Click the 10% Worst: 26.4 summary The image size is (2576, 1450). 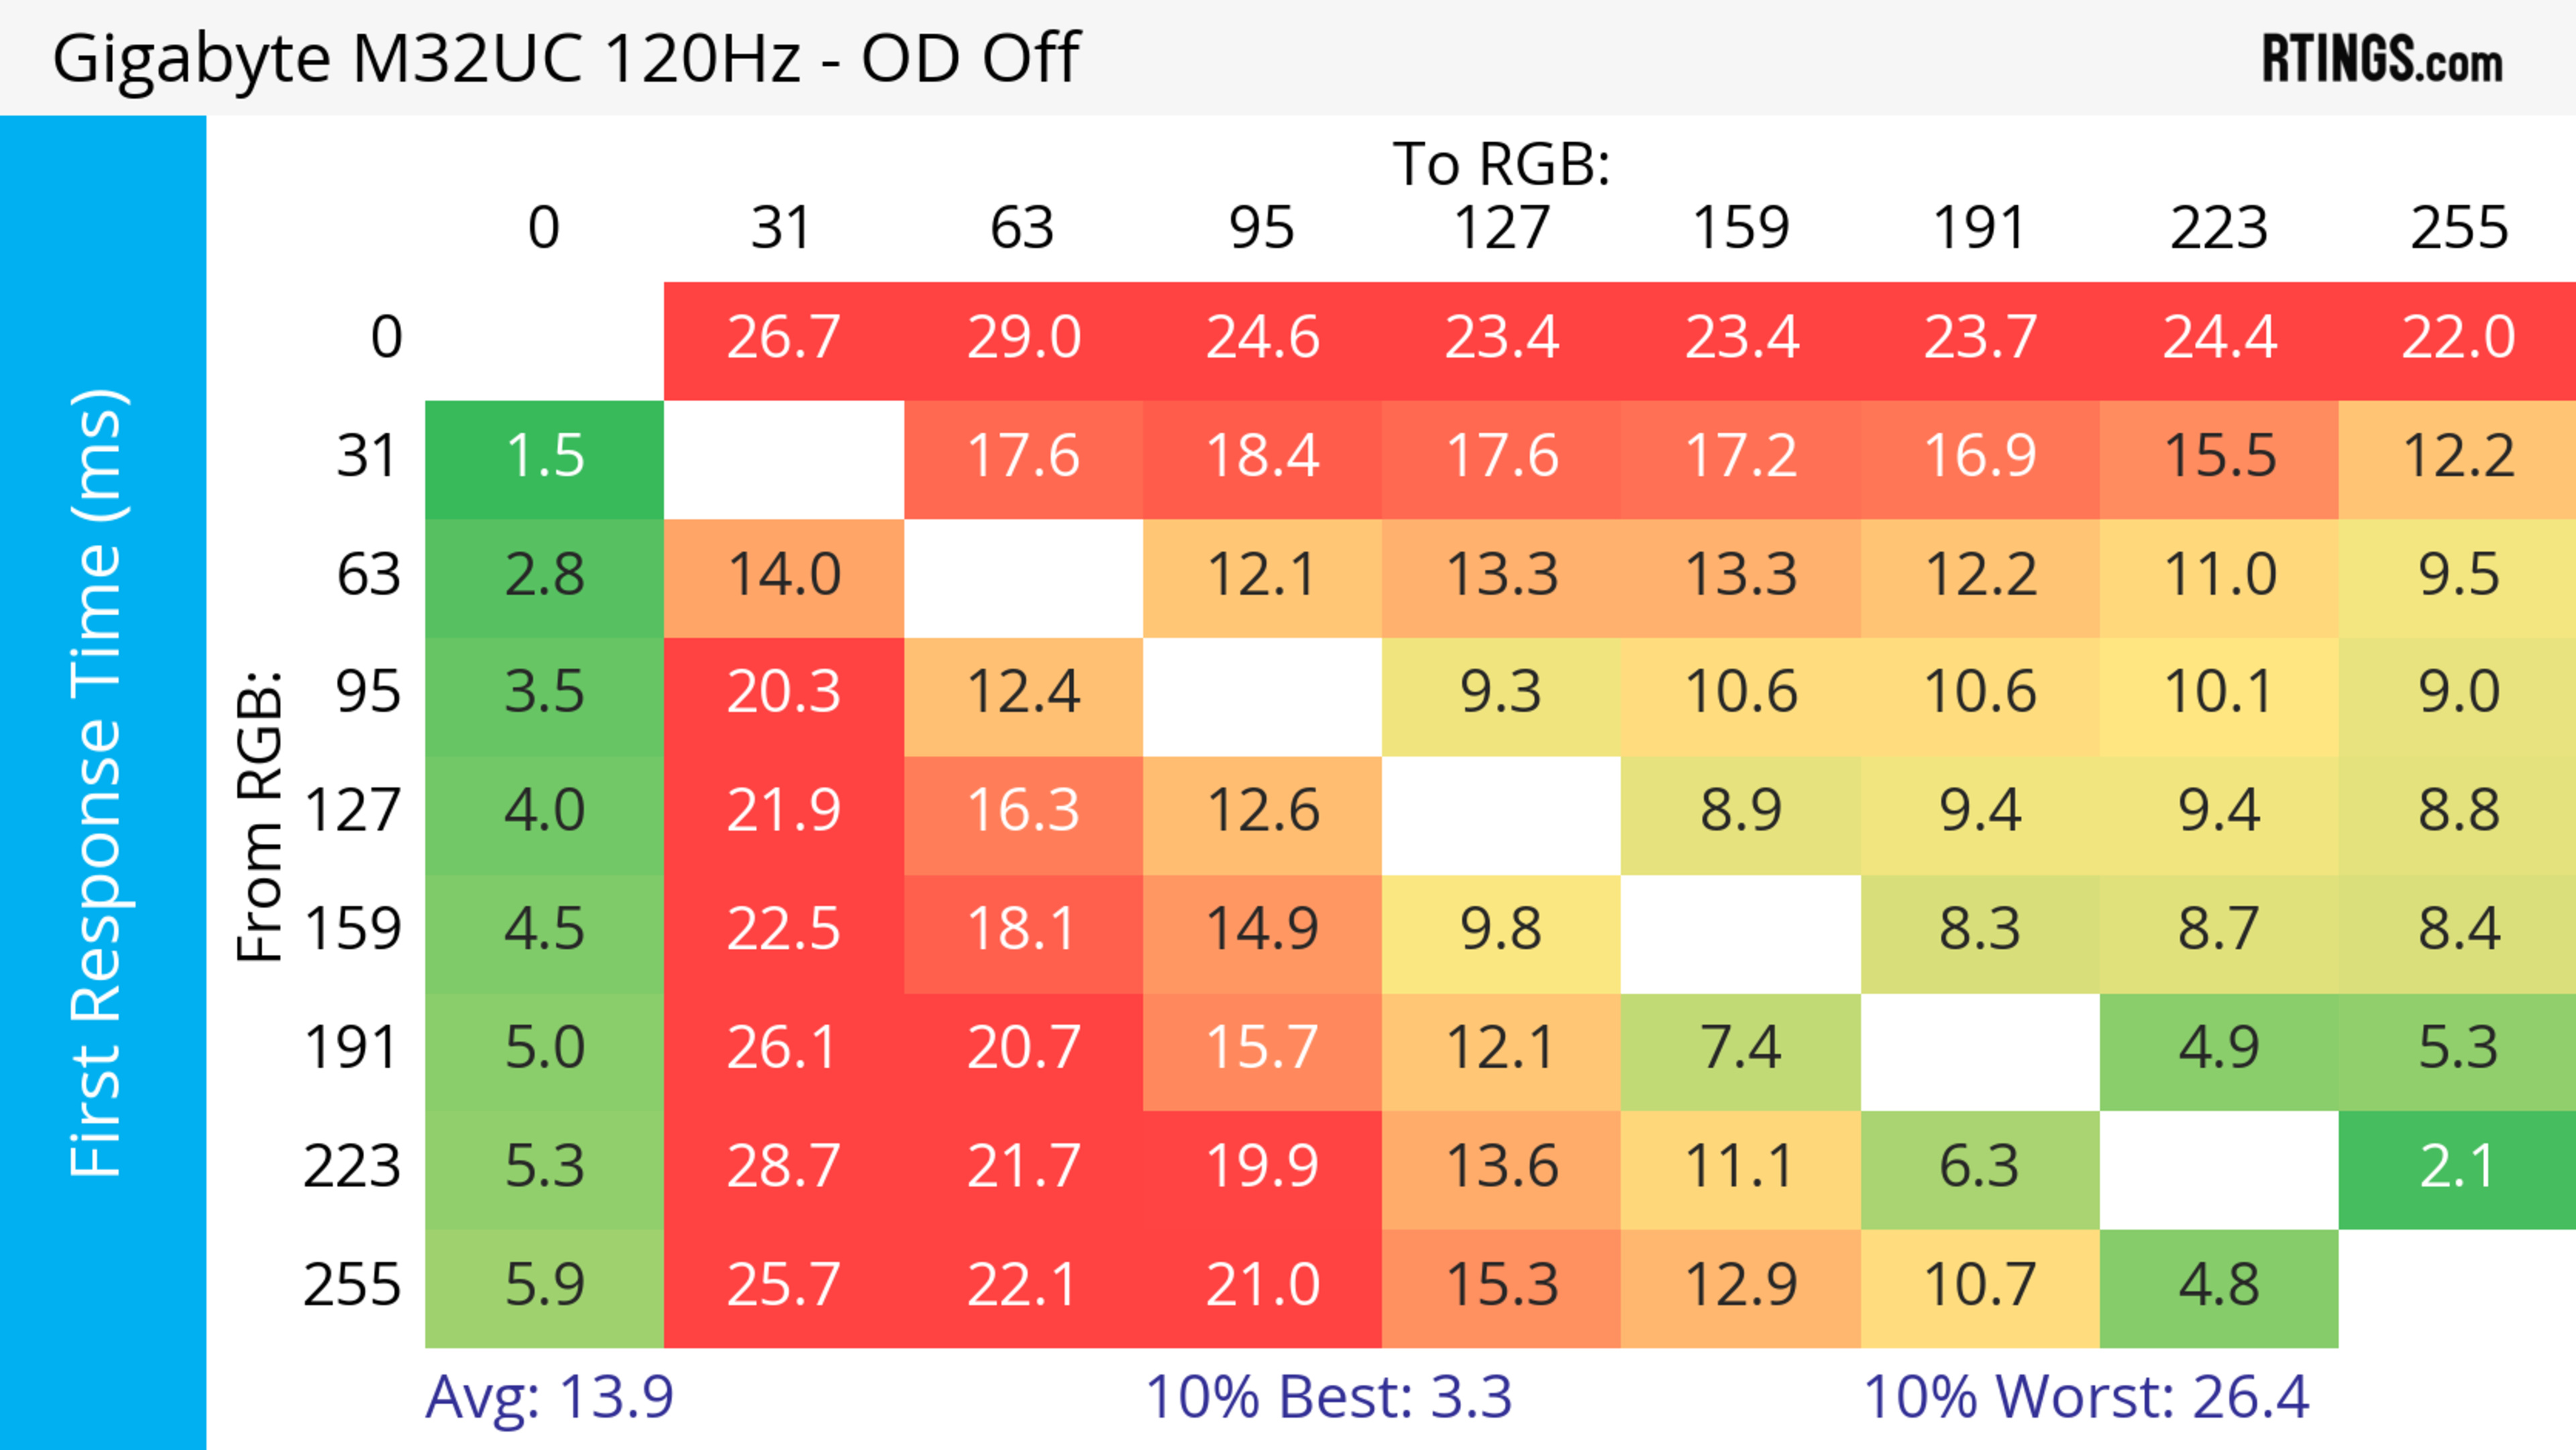coord(2086,1397)
